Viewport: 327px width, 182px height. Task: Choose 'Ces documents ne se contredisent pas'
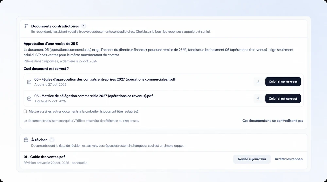pos(273,121)
